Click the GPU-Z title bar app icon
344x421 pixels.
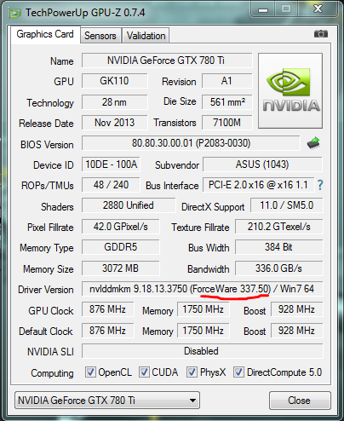pos(14,13)
